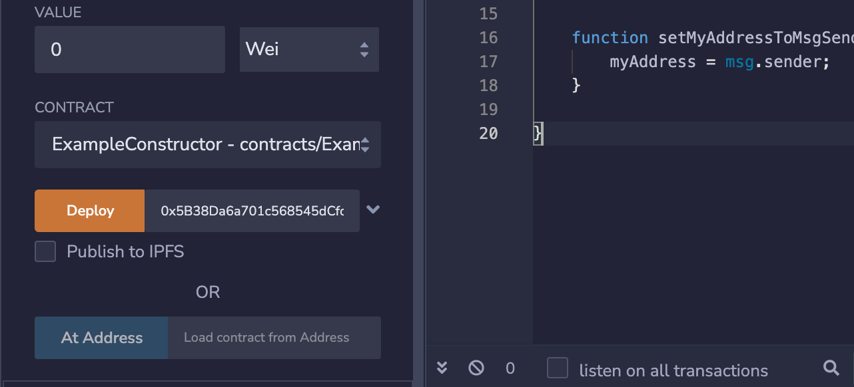This screenshot has height=387, width=854.
Task: Click the 0x5B38Da6a constructor argument field
Action: coord(252,211)
